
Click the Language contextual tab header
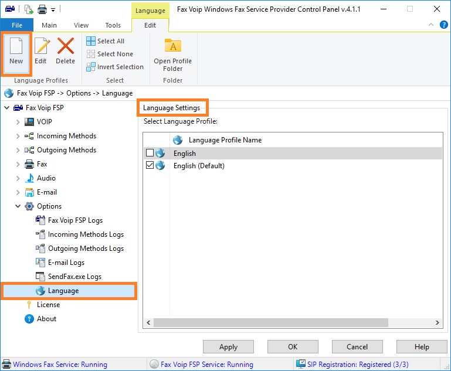click(150, 11)
